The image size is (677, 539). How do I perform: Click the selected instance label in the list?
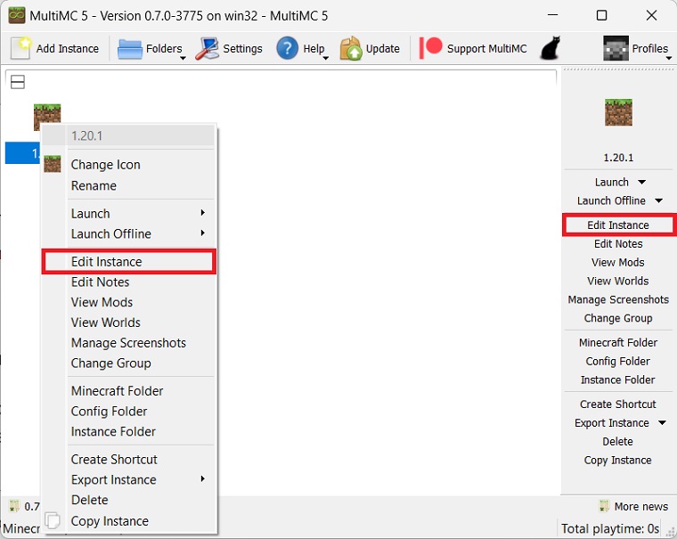point(23,153)
